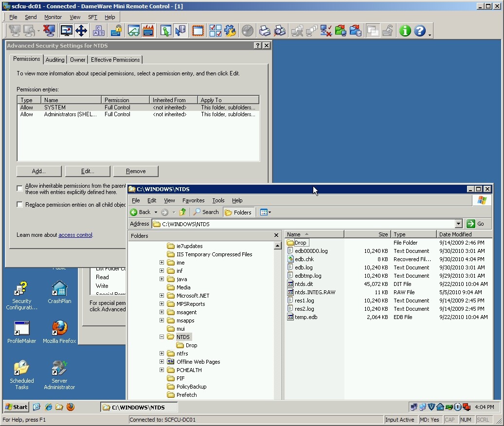Image resolution: width=504 pixels, height=426 pixels.
Task: Open the access control link
Action: 75,235
